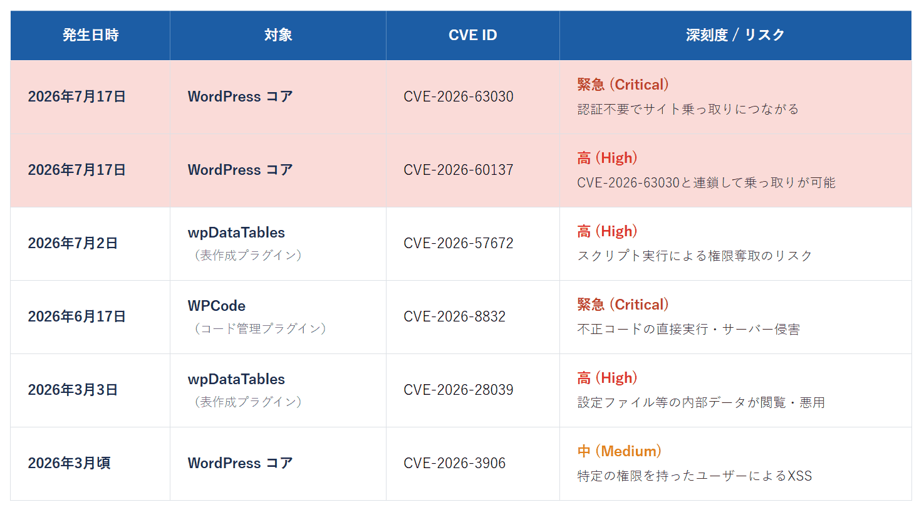Click the 高 (High) label for CVE-2026-60137
This screenshot has height=512, width=924.
click(608, 158)
